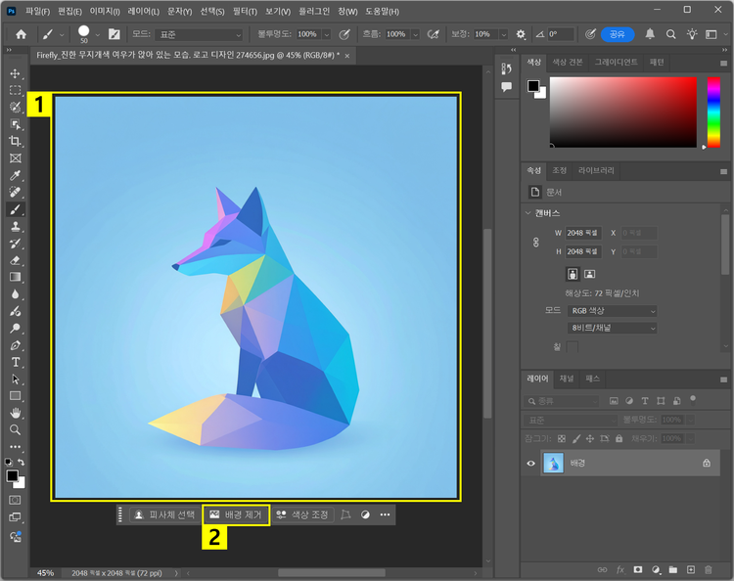The image size is (734, 581).
Task: Select landscape canvas orientation button
Action: [590, 274]
